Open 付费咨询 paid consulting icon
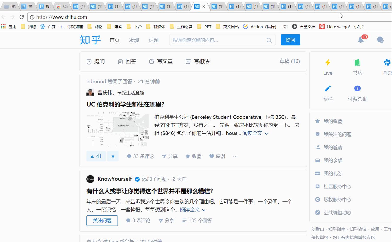This screenshot has width=392, height=242. tap(357, 89)
